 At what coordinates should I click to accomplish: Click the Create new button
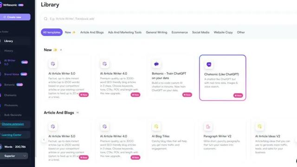[15, 17]
